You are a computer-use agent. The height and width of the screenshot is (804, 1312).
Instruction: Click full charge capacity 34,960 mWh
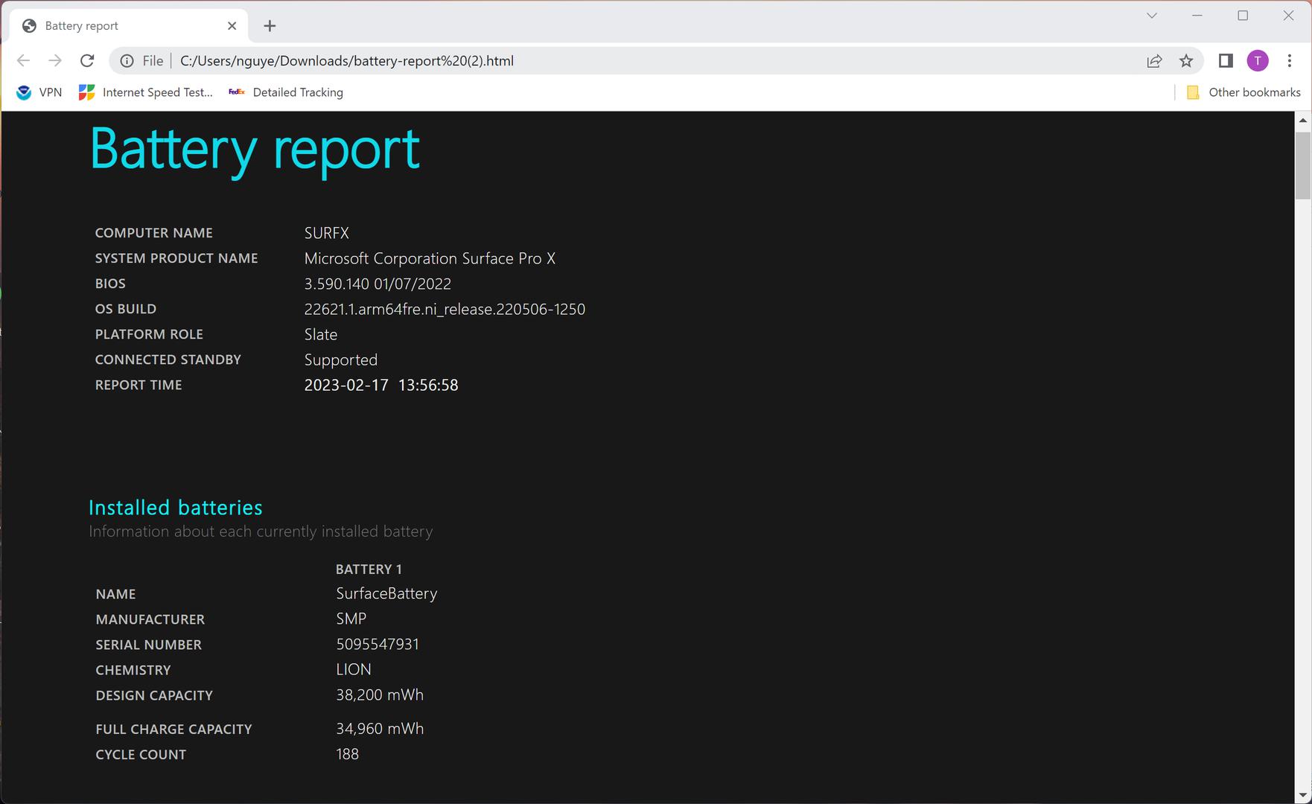pyautogui.click(x=380, y=729)
